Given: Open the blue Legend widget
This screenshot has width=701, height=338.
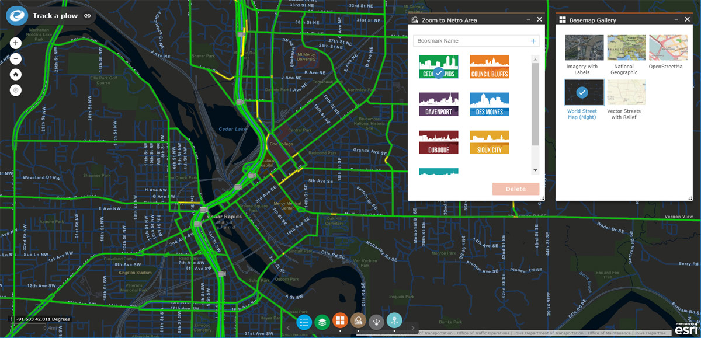Looking at the screenshot, I should (304, 322).
